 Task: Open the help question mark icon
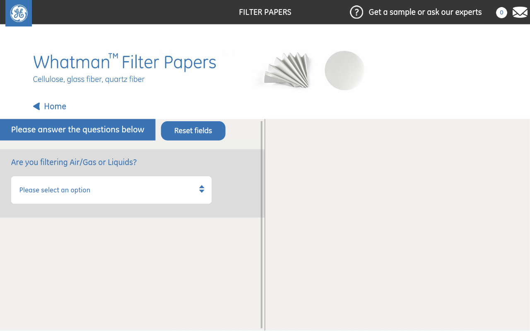coord(357,12)
